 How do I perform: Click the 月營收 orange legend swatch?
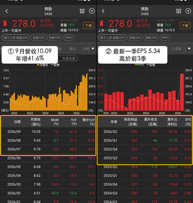click(x=38, y=65)
